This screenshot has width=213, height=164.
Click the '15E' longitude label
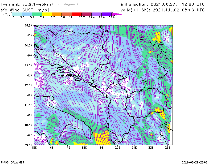click(34, 148)
